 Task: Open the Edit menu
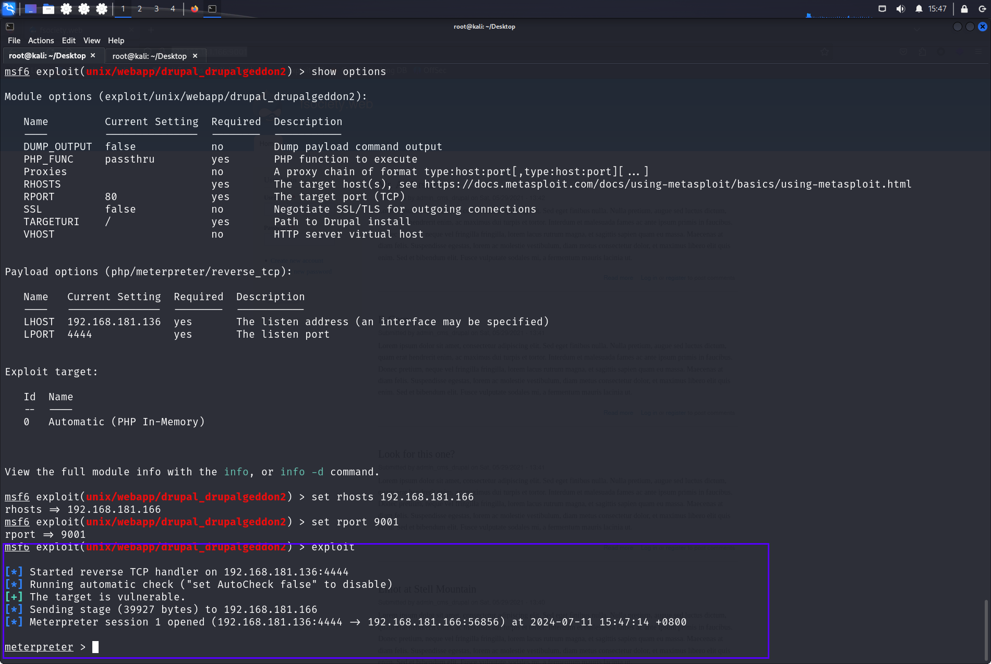(x=69, y=41)
